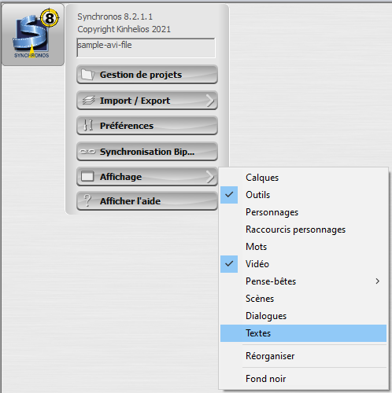Click the chain link icon on Synchronisation Bip

(x=87, y=152)
